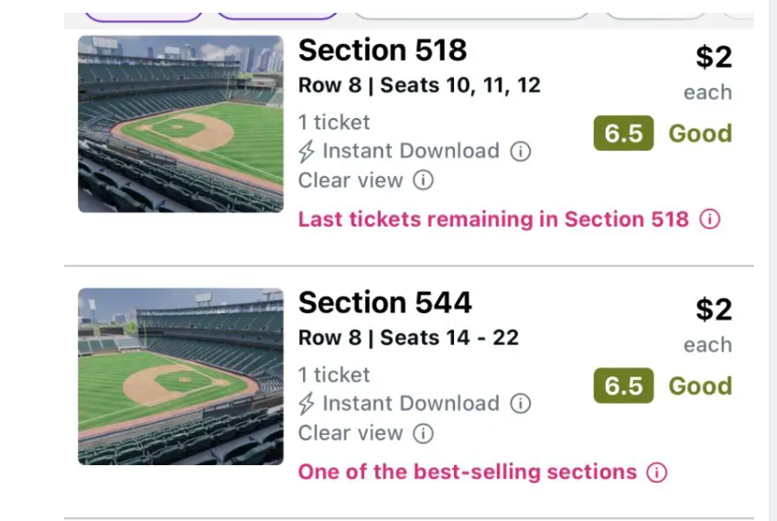
Task: Click the 6.5 score badge for Section 518
Action: tap(623, 134)
